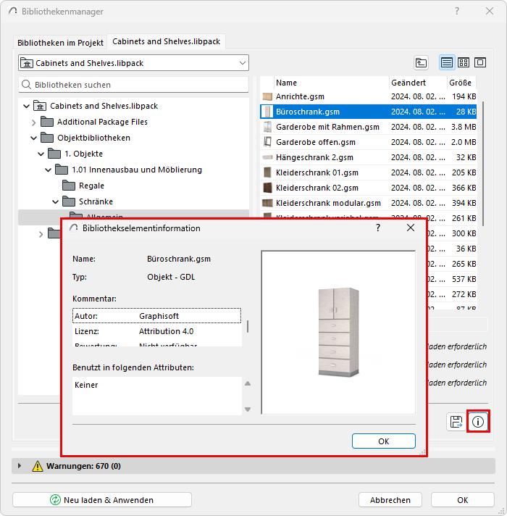Click the Keiner attribute entry
This screenshot has width=507, height=516.
tap(86, 385)
